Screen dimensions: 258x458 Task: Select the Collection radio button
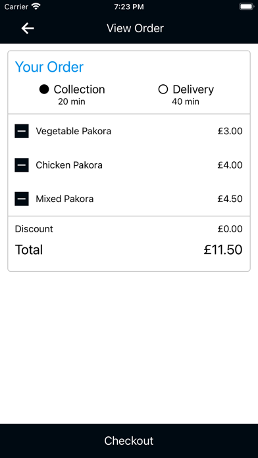click(44, 89)
